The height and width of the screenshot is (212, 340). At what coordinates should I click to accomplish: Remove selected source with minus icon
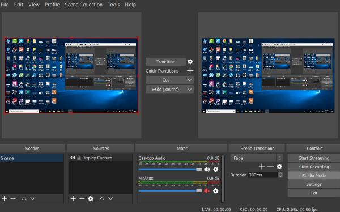pyautogui.click(x=82, y=198)
